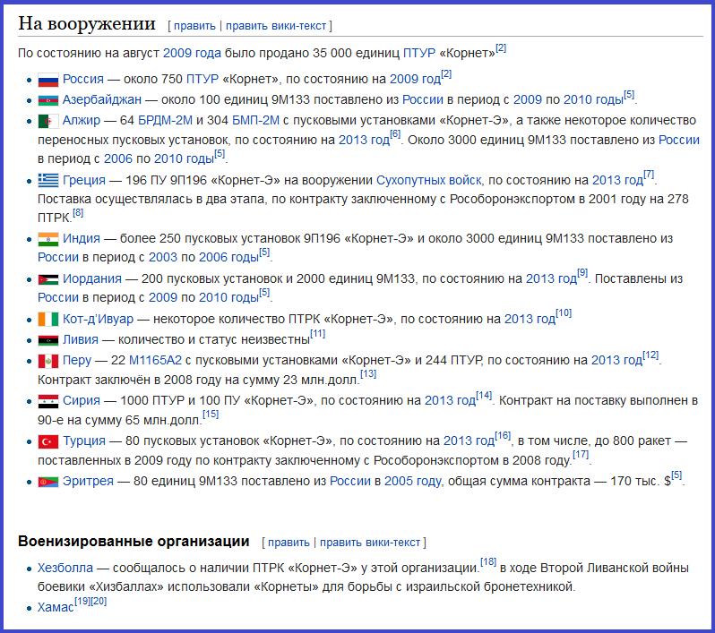Click the Eritrea flag icon
This screenshot has height=633, width=715.
47,482
